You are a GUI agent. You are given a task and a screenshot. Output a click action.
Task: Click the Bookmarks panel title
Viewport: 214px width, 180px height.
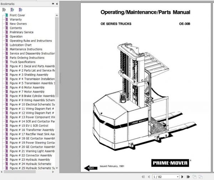coord(7,4)
